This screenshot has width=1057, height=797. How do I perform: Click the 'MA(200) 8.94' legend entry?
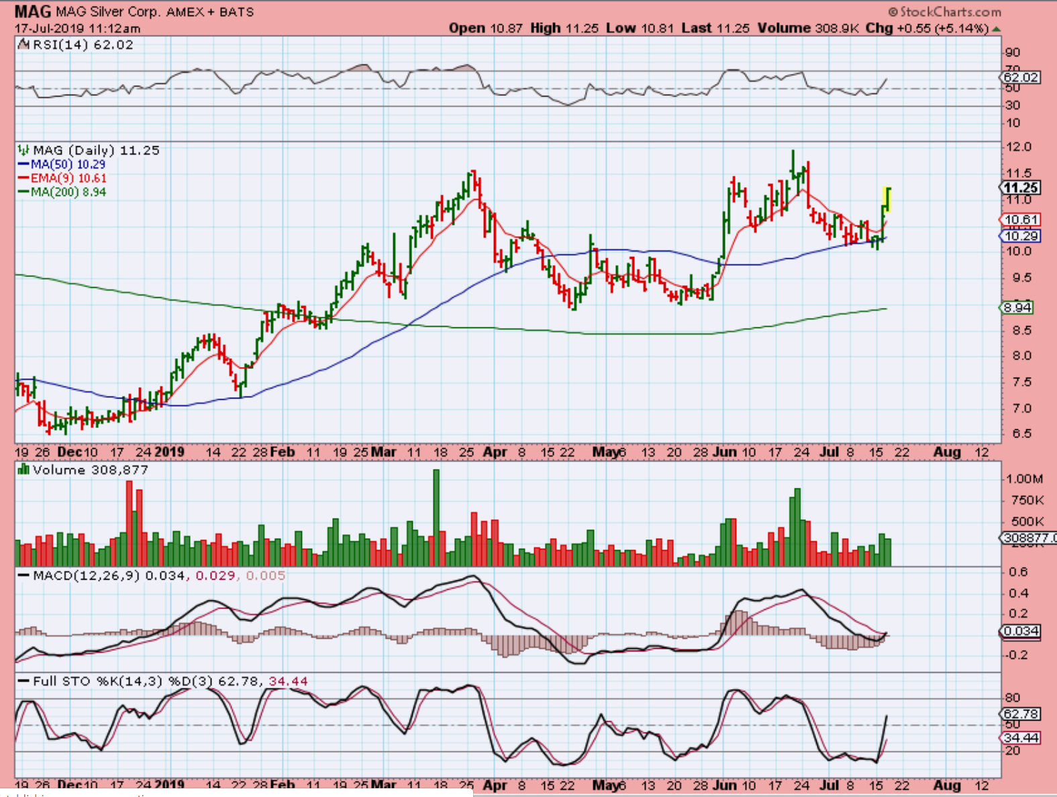pos(68,192)
